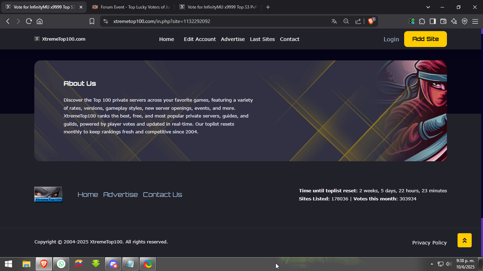483x271 pixels.
Task: Open the green download arrow taskbar app
Action: [96, 264]
